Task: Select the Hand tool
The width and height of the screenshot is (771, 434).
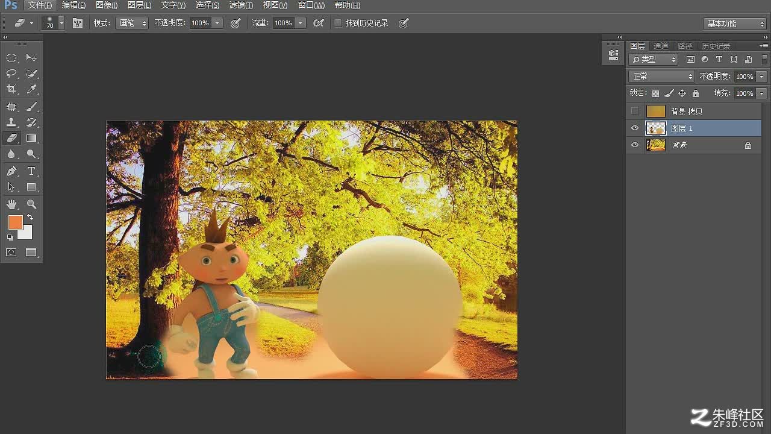Action: [x=11, y=204]
